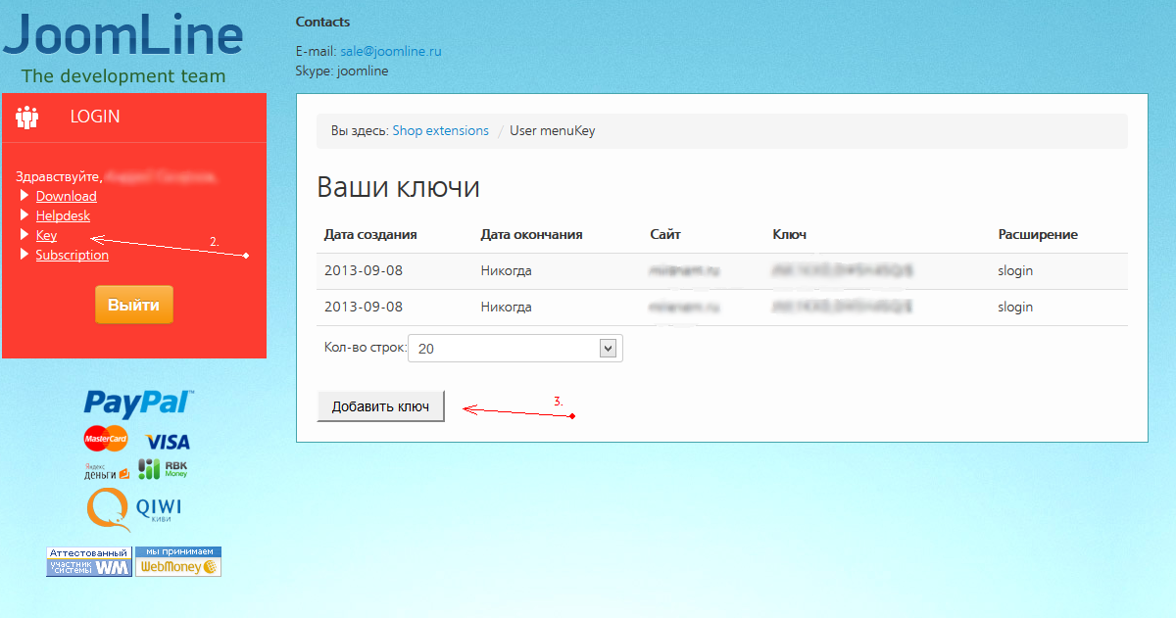Click the orange Выйти button
This screenshot has height=618, width=1176.
click(x=134, y=305)
